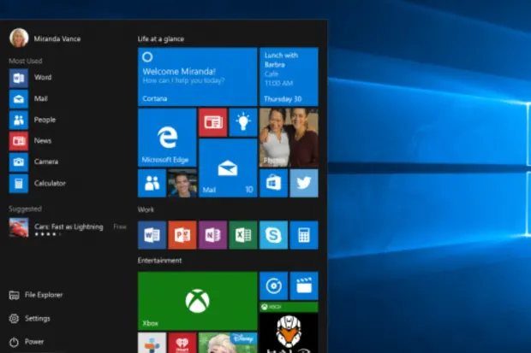The image size is (531, 353).
Task: Open the Photos tile with two women
Action: tap(289, 138)
